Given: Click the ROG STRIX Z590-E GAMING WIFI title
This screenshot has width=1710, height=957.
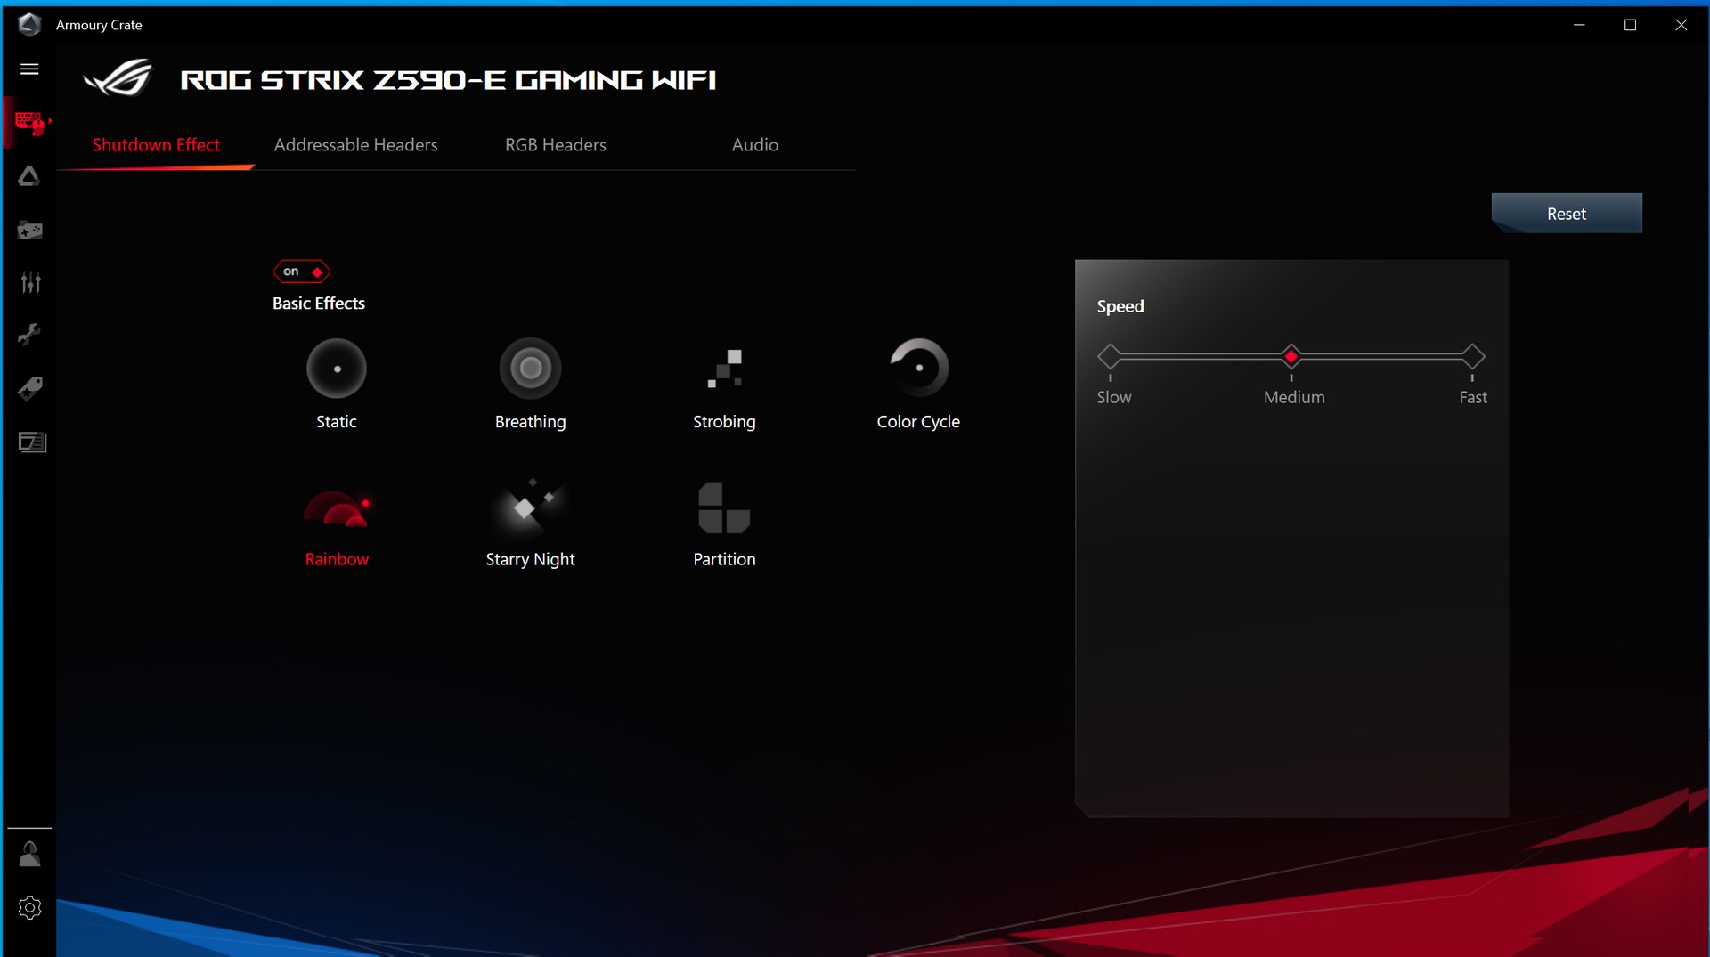Looking at the screenshot, I should point(448,80).
